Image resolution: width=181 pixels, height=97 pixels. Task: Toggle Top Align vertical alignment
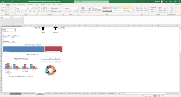point(39,8)
